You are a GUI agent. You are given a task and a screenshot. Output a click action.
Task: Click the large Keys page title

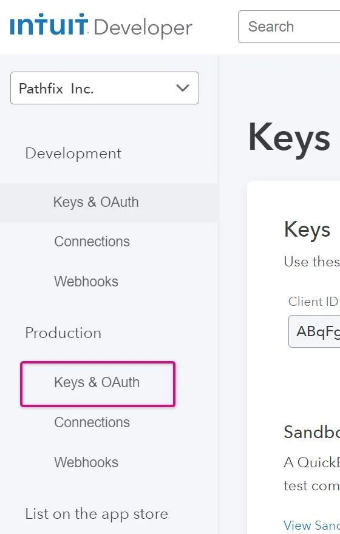click(x=289, y=138)
